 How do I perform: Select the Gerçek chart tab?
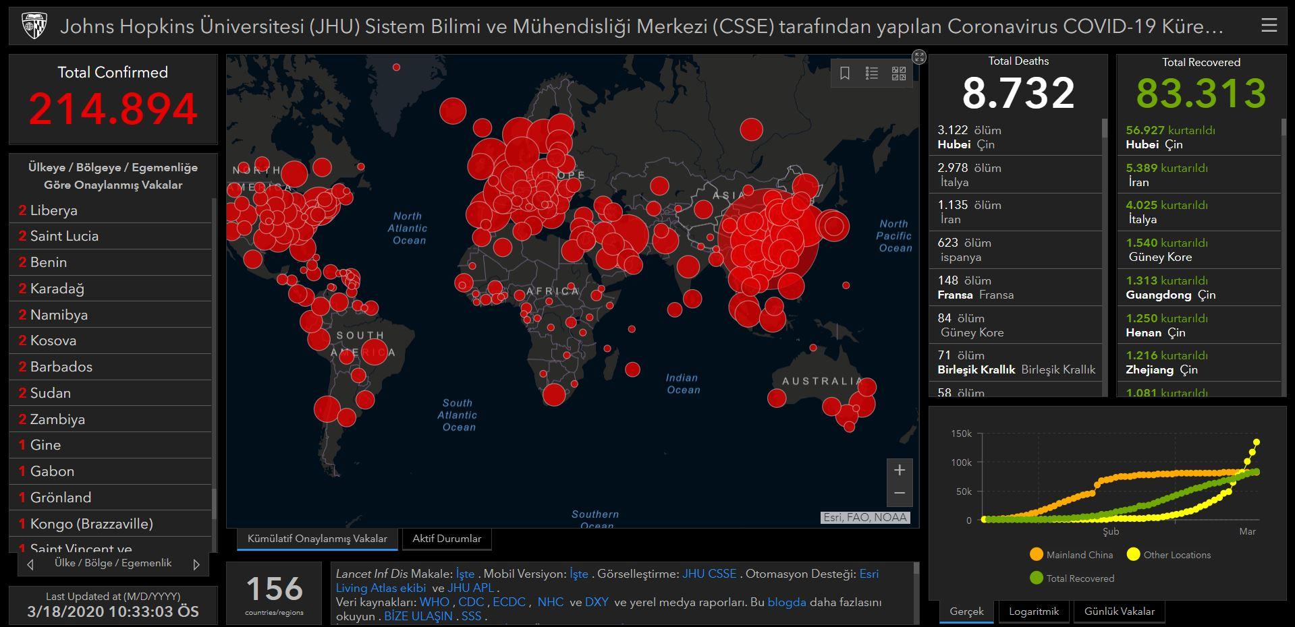coord(966,611)
